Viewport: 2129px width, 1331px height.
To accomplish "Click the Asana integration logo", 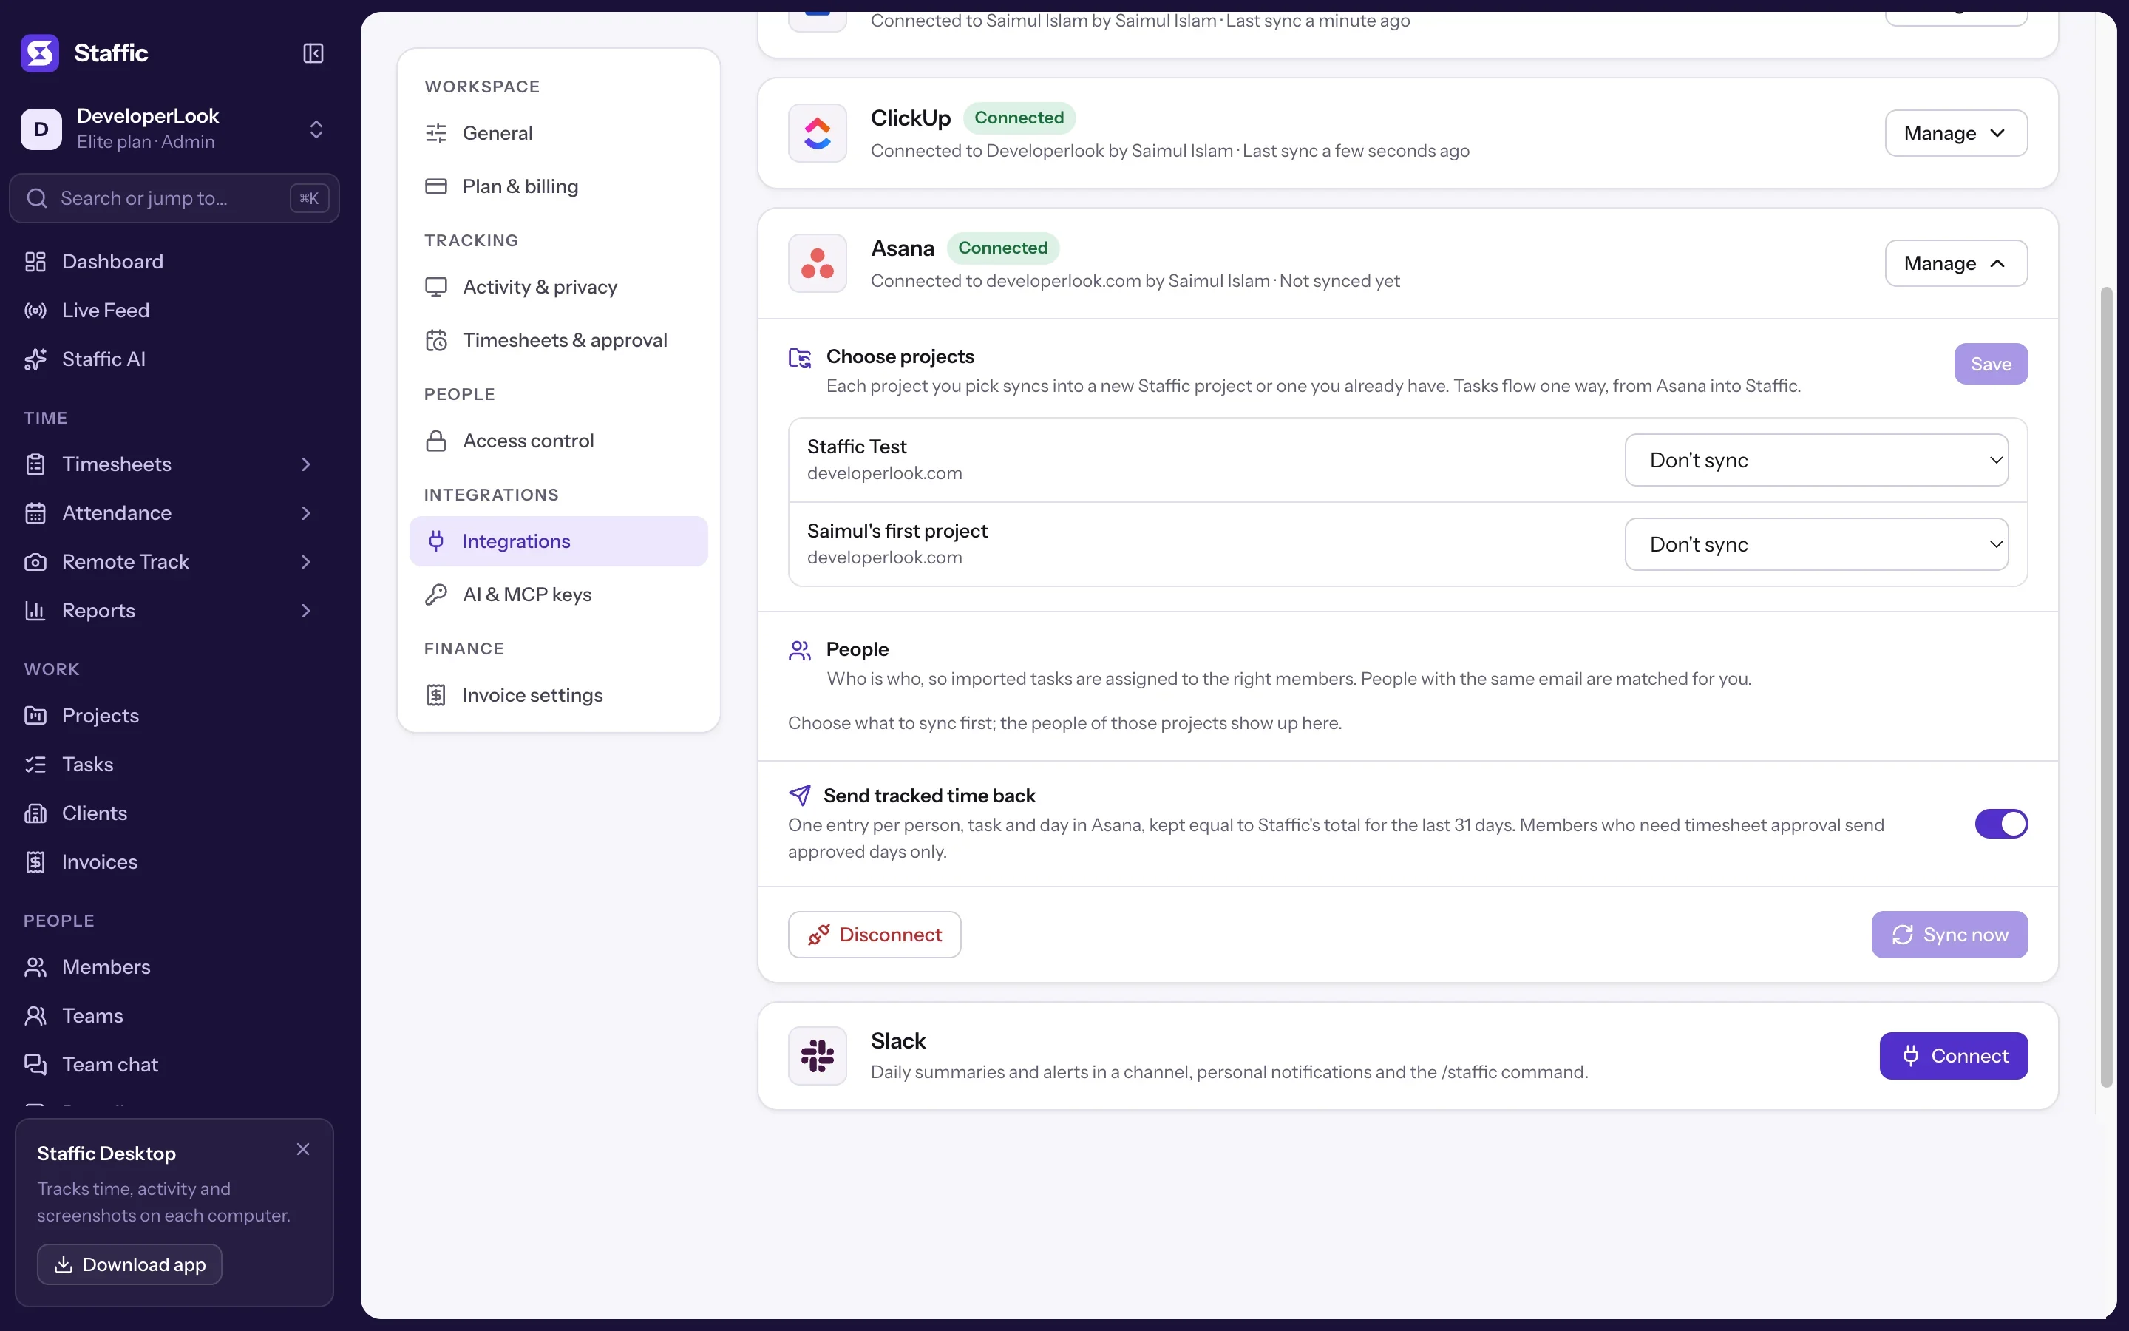I will coord(818,263).
